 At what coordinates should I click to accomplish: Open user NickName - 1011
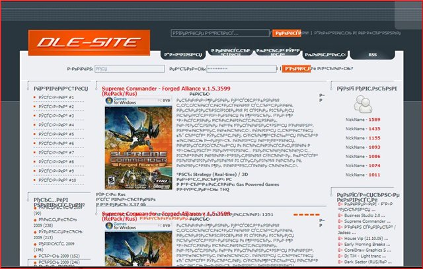(363, 174)
